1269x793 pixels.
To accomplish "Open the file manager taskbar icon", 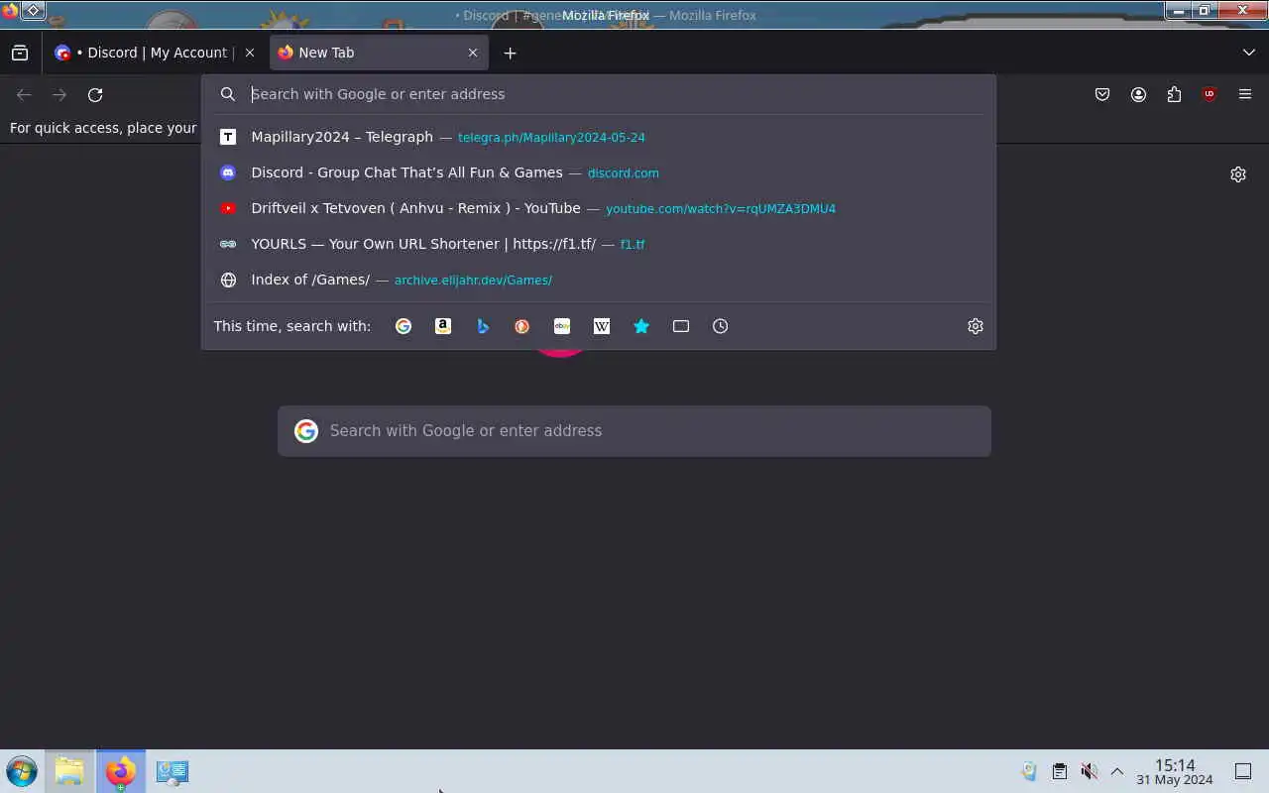I will [69, 771].
